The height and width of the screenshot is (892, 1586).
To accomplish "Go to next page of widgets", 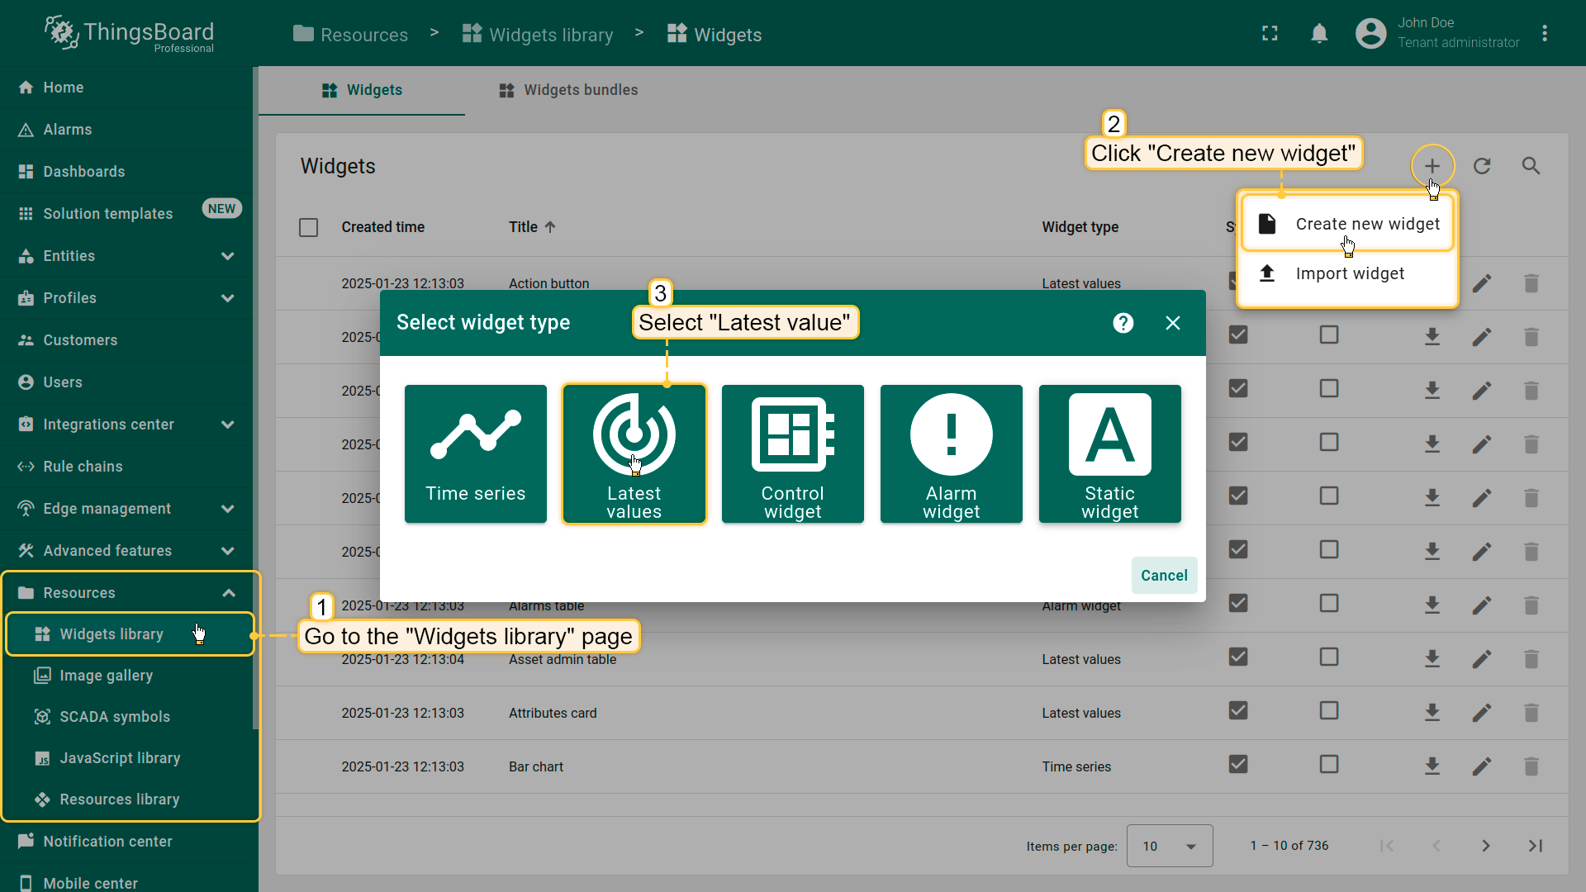I will (x=1485, y=846).
